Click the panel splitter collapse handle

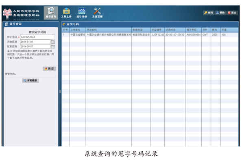tap(60, 92)
